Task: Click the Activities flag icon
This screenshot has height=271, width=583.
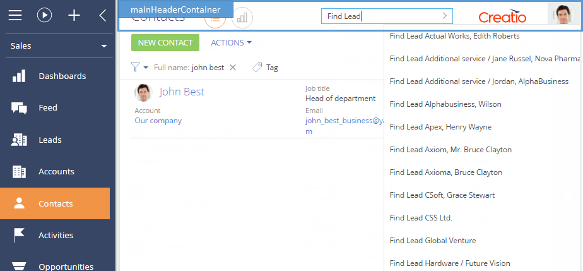Action: pyautogui.click(x=19, y=235)
